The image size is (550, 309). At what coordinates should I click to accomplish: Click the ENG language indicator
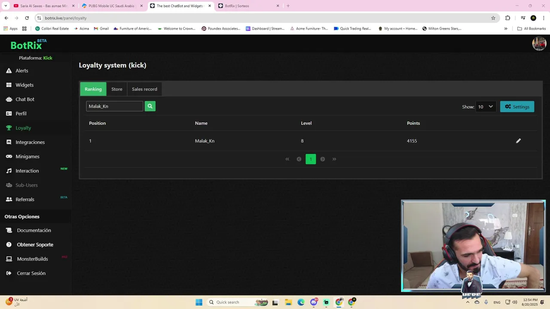click(497, 302)
